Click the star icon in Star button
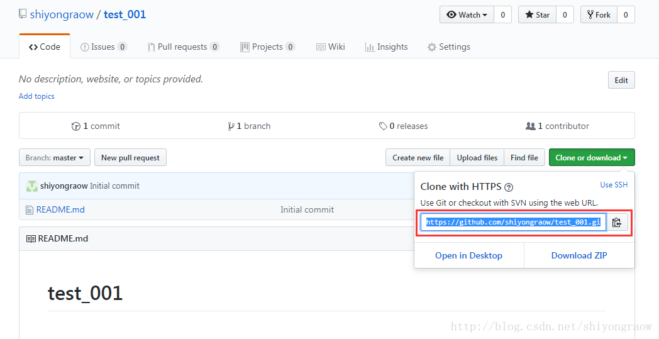 (529, 14)
